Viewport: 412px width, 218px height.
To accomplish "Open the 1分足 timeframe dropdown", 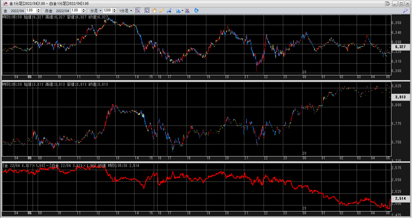I will pos(126,10).
